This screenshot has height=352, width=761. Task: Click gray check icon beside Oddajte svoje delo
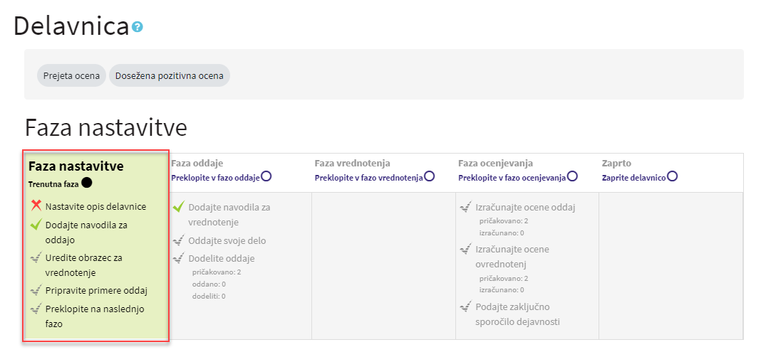tap(179, 240)
